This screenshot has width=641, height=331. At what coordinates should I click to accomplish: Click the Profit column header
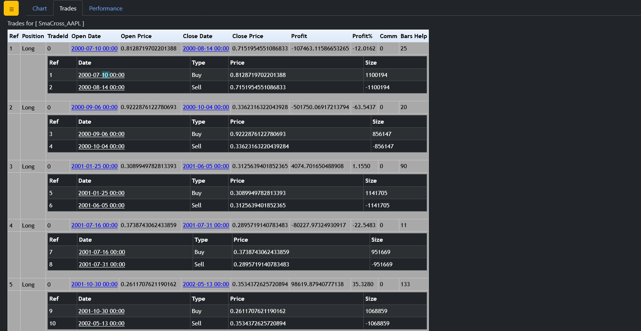[x=299, y=36]
